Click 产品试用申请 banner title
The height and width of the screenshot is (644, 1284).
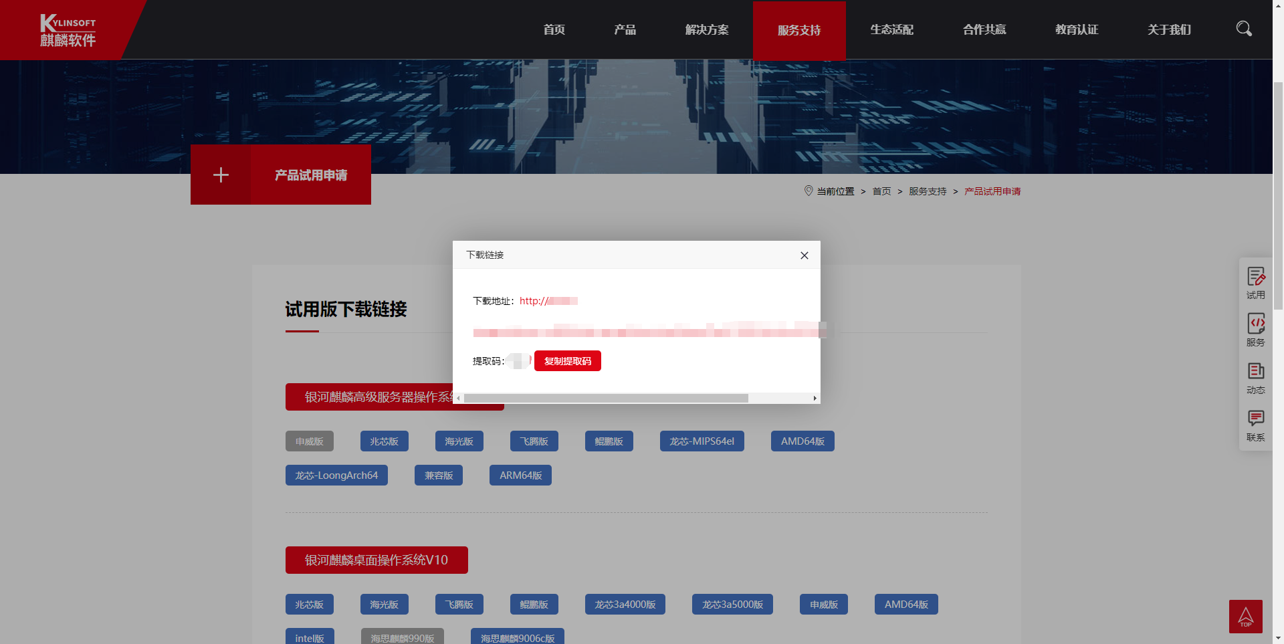pos(311,175)
